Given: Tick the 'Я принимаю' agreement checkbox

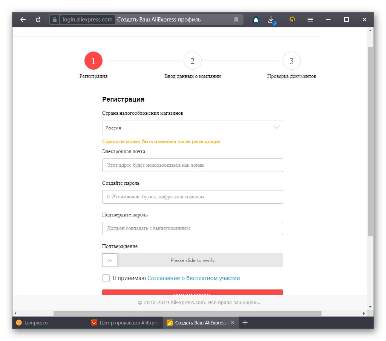Looking at the screenshot, I should (x=106, y=278).
